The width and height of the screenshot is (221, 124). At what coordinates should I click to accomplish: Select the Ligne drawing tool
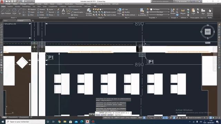[x=3, y=11]
